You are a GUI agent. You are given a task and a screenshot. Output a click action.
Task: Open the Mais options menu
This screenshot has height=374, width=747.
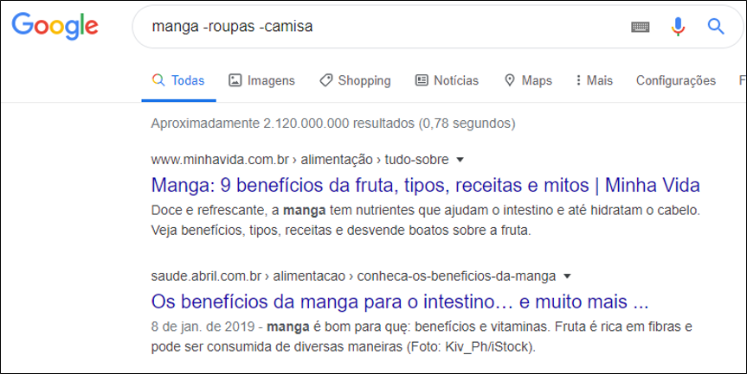click(594, 80)
